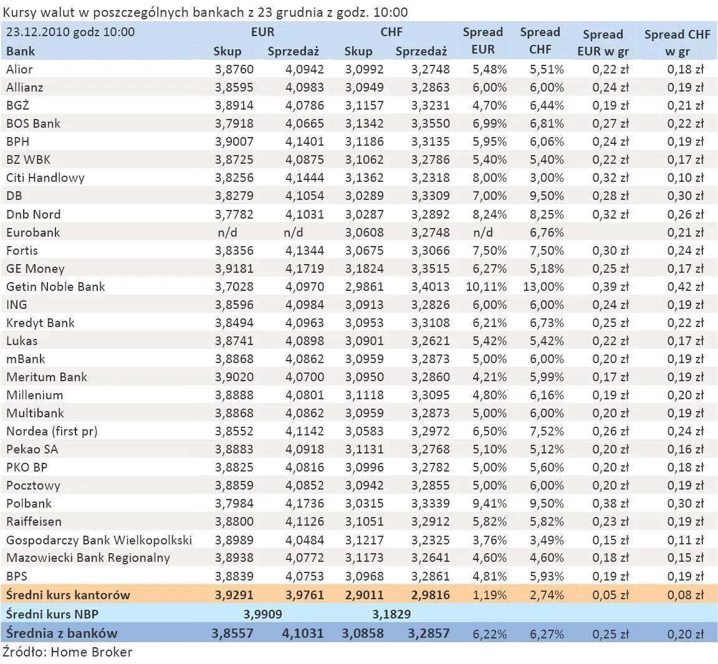Click the Spread EUR column header
Screen dimensions: 718x664
[482, 40]
